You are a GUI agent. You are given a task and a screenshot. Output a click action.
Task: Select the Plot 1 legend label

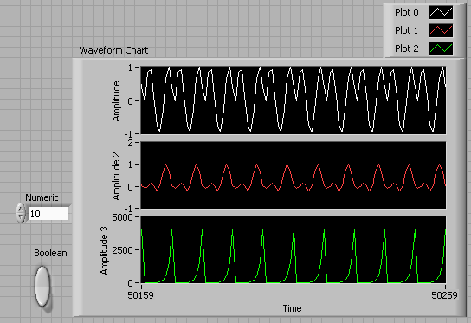click(x=406, y=30)
